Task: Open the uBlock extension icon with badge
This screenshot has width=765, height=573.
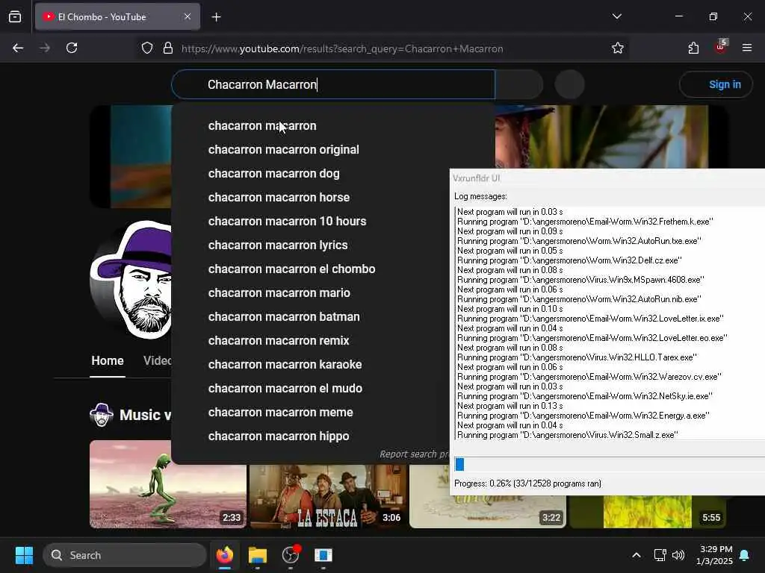Action: (721, 47)
